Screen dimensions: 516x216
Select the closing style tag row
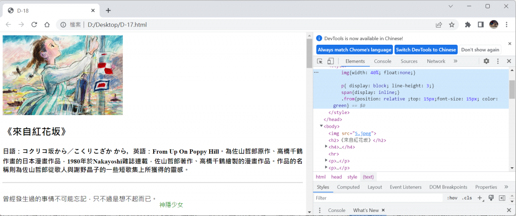tap(411, 113)
